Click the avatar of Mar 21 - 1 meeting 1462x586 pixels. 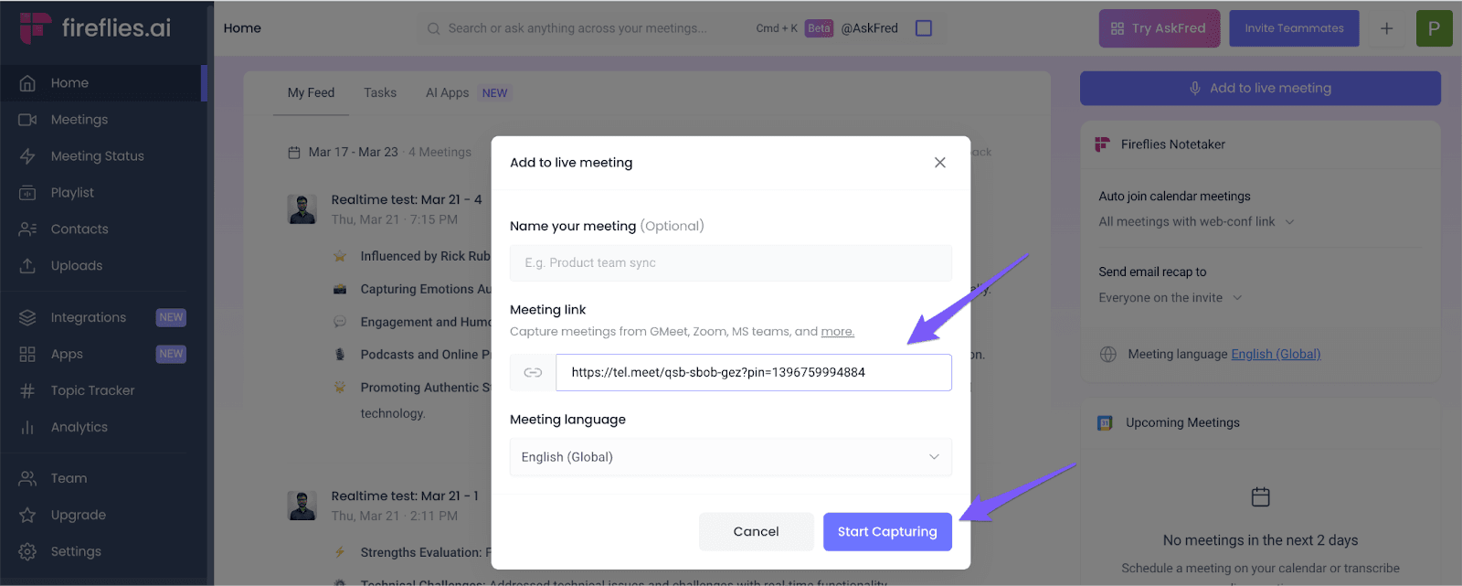click(x=302, y=506)
